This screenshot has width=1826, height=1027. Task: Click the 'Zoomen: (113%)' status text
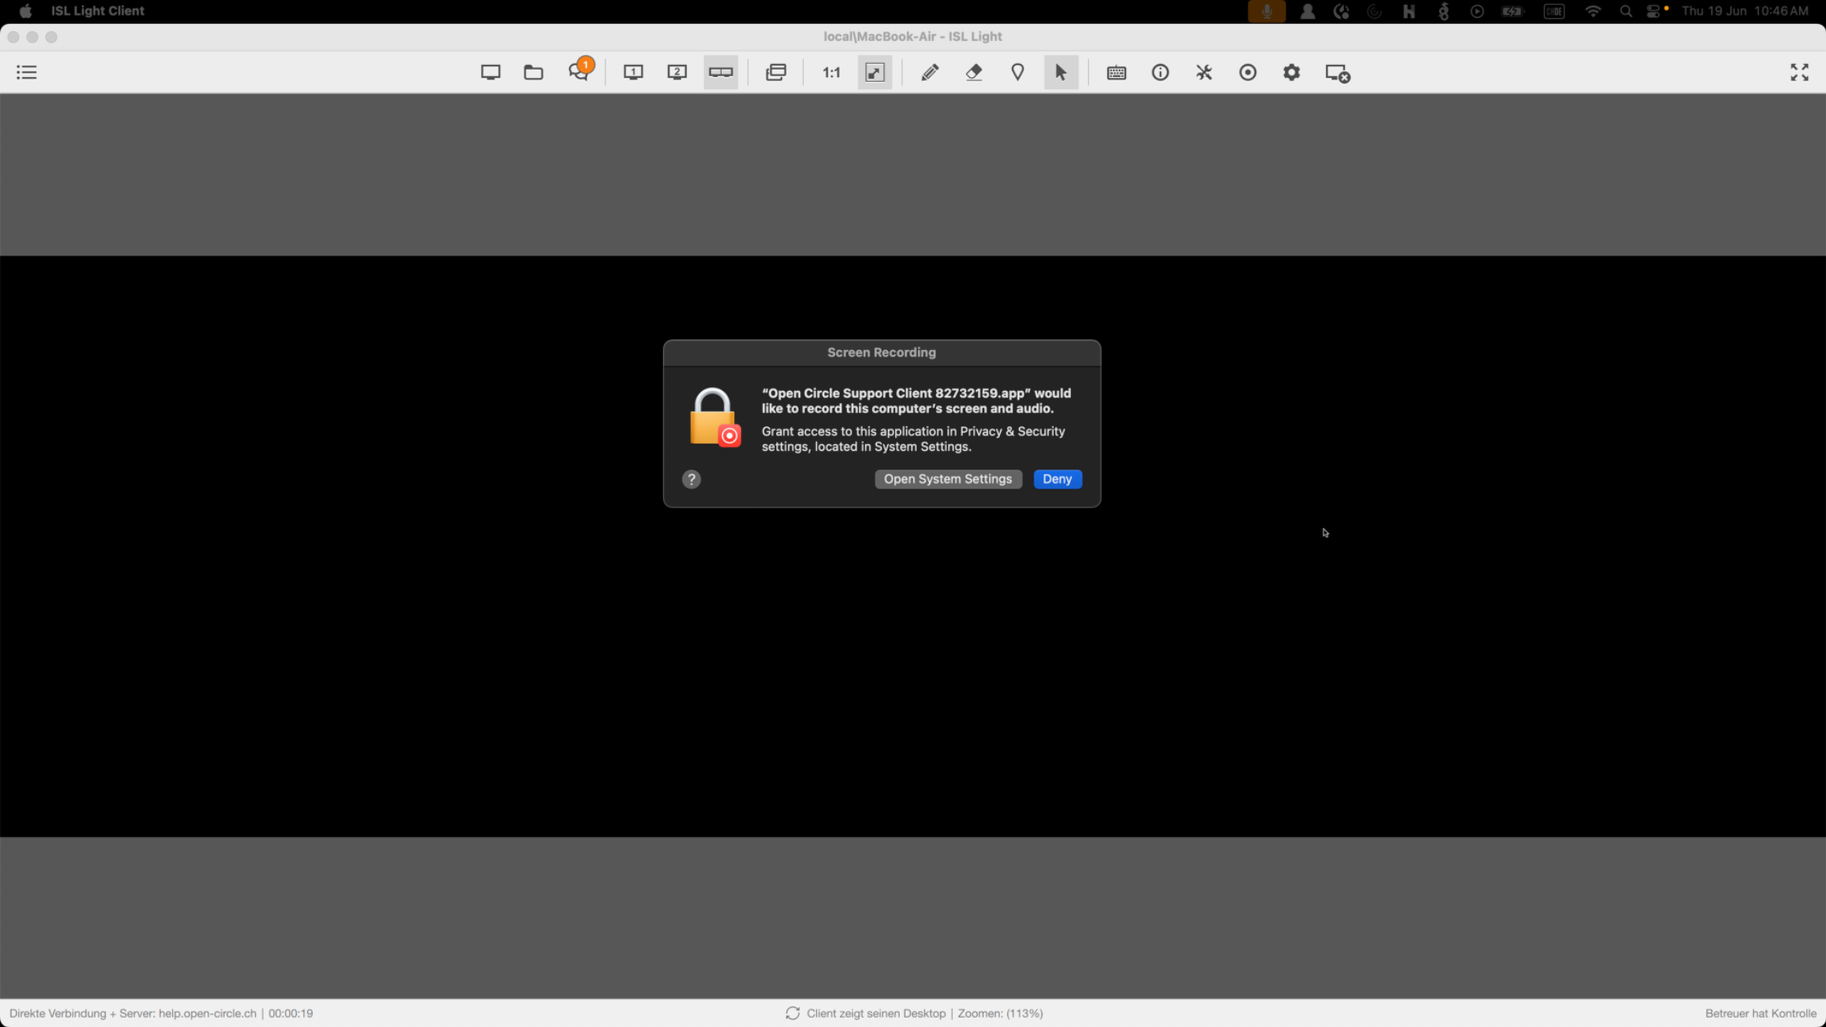tap(1000, 1013)
